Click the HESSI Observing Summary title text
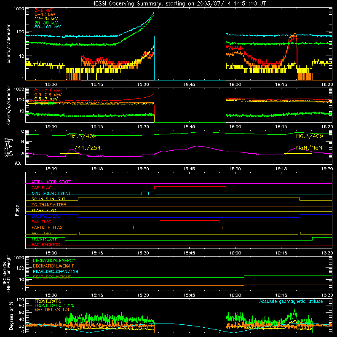 point(178,3)
